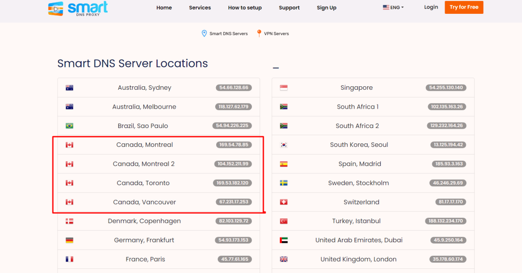This screenshot has height=273, width=522.
Task: Click the South Africa 2 IP 129.232.164.26
Action: [x=447, y=126]
